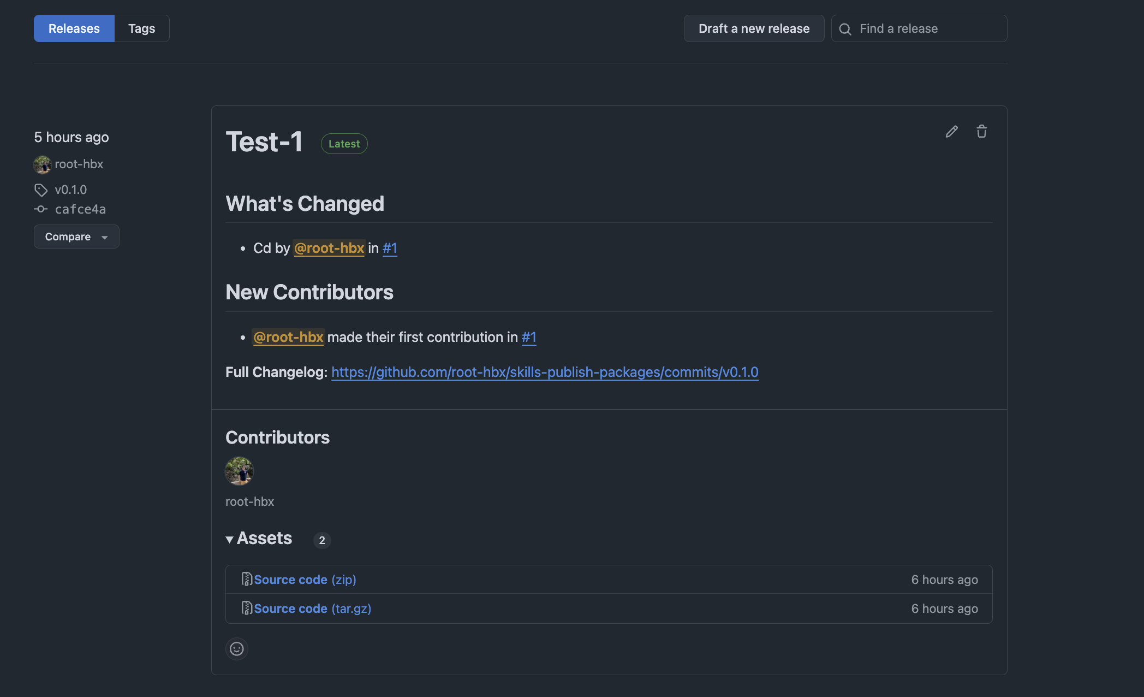The width and height of the screenshot is (1144, 697).
Task: Open pull request #1 in What's Changed
Action: tap(390, 248)
